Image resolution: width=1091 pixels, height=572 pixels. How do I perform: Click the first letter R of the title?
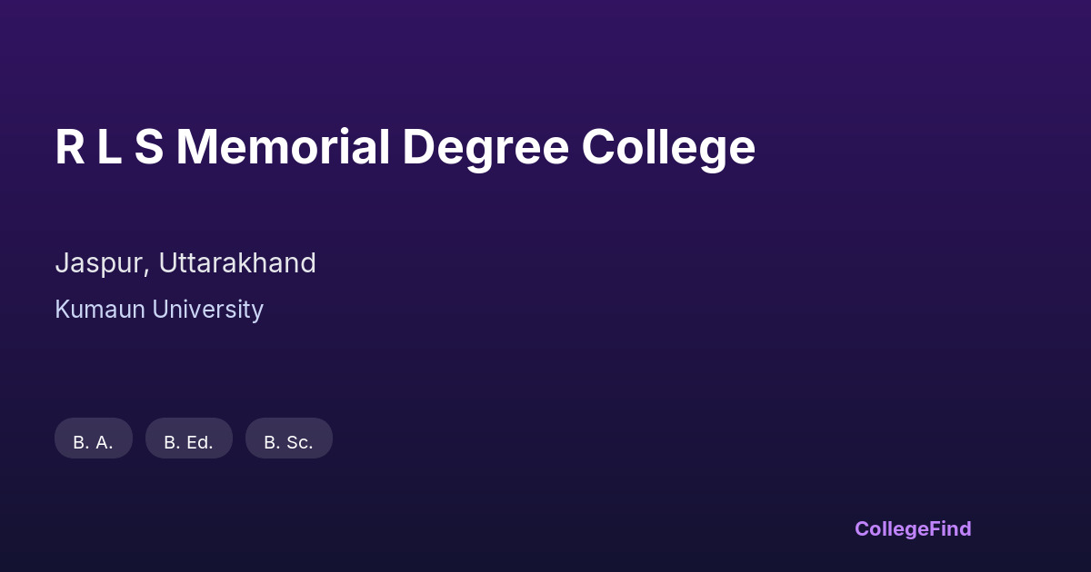[x=69, y=147]
